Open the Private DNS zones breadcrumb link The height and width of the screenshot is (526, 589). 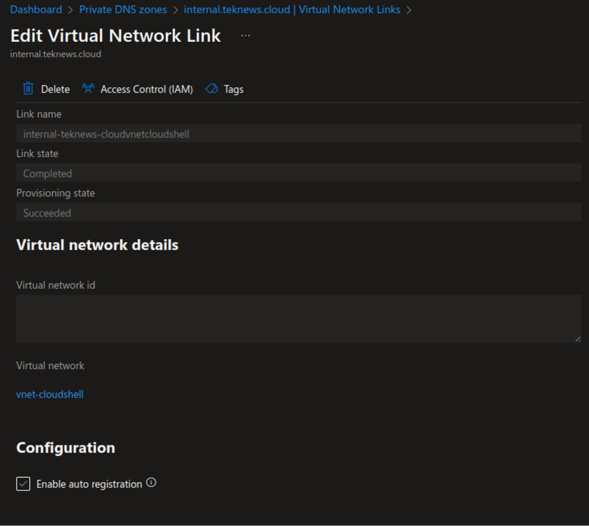[x=123, y=9]
